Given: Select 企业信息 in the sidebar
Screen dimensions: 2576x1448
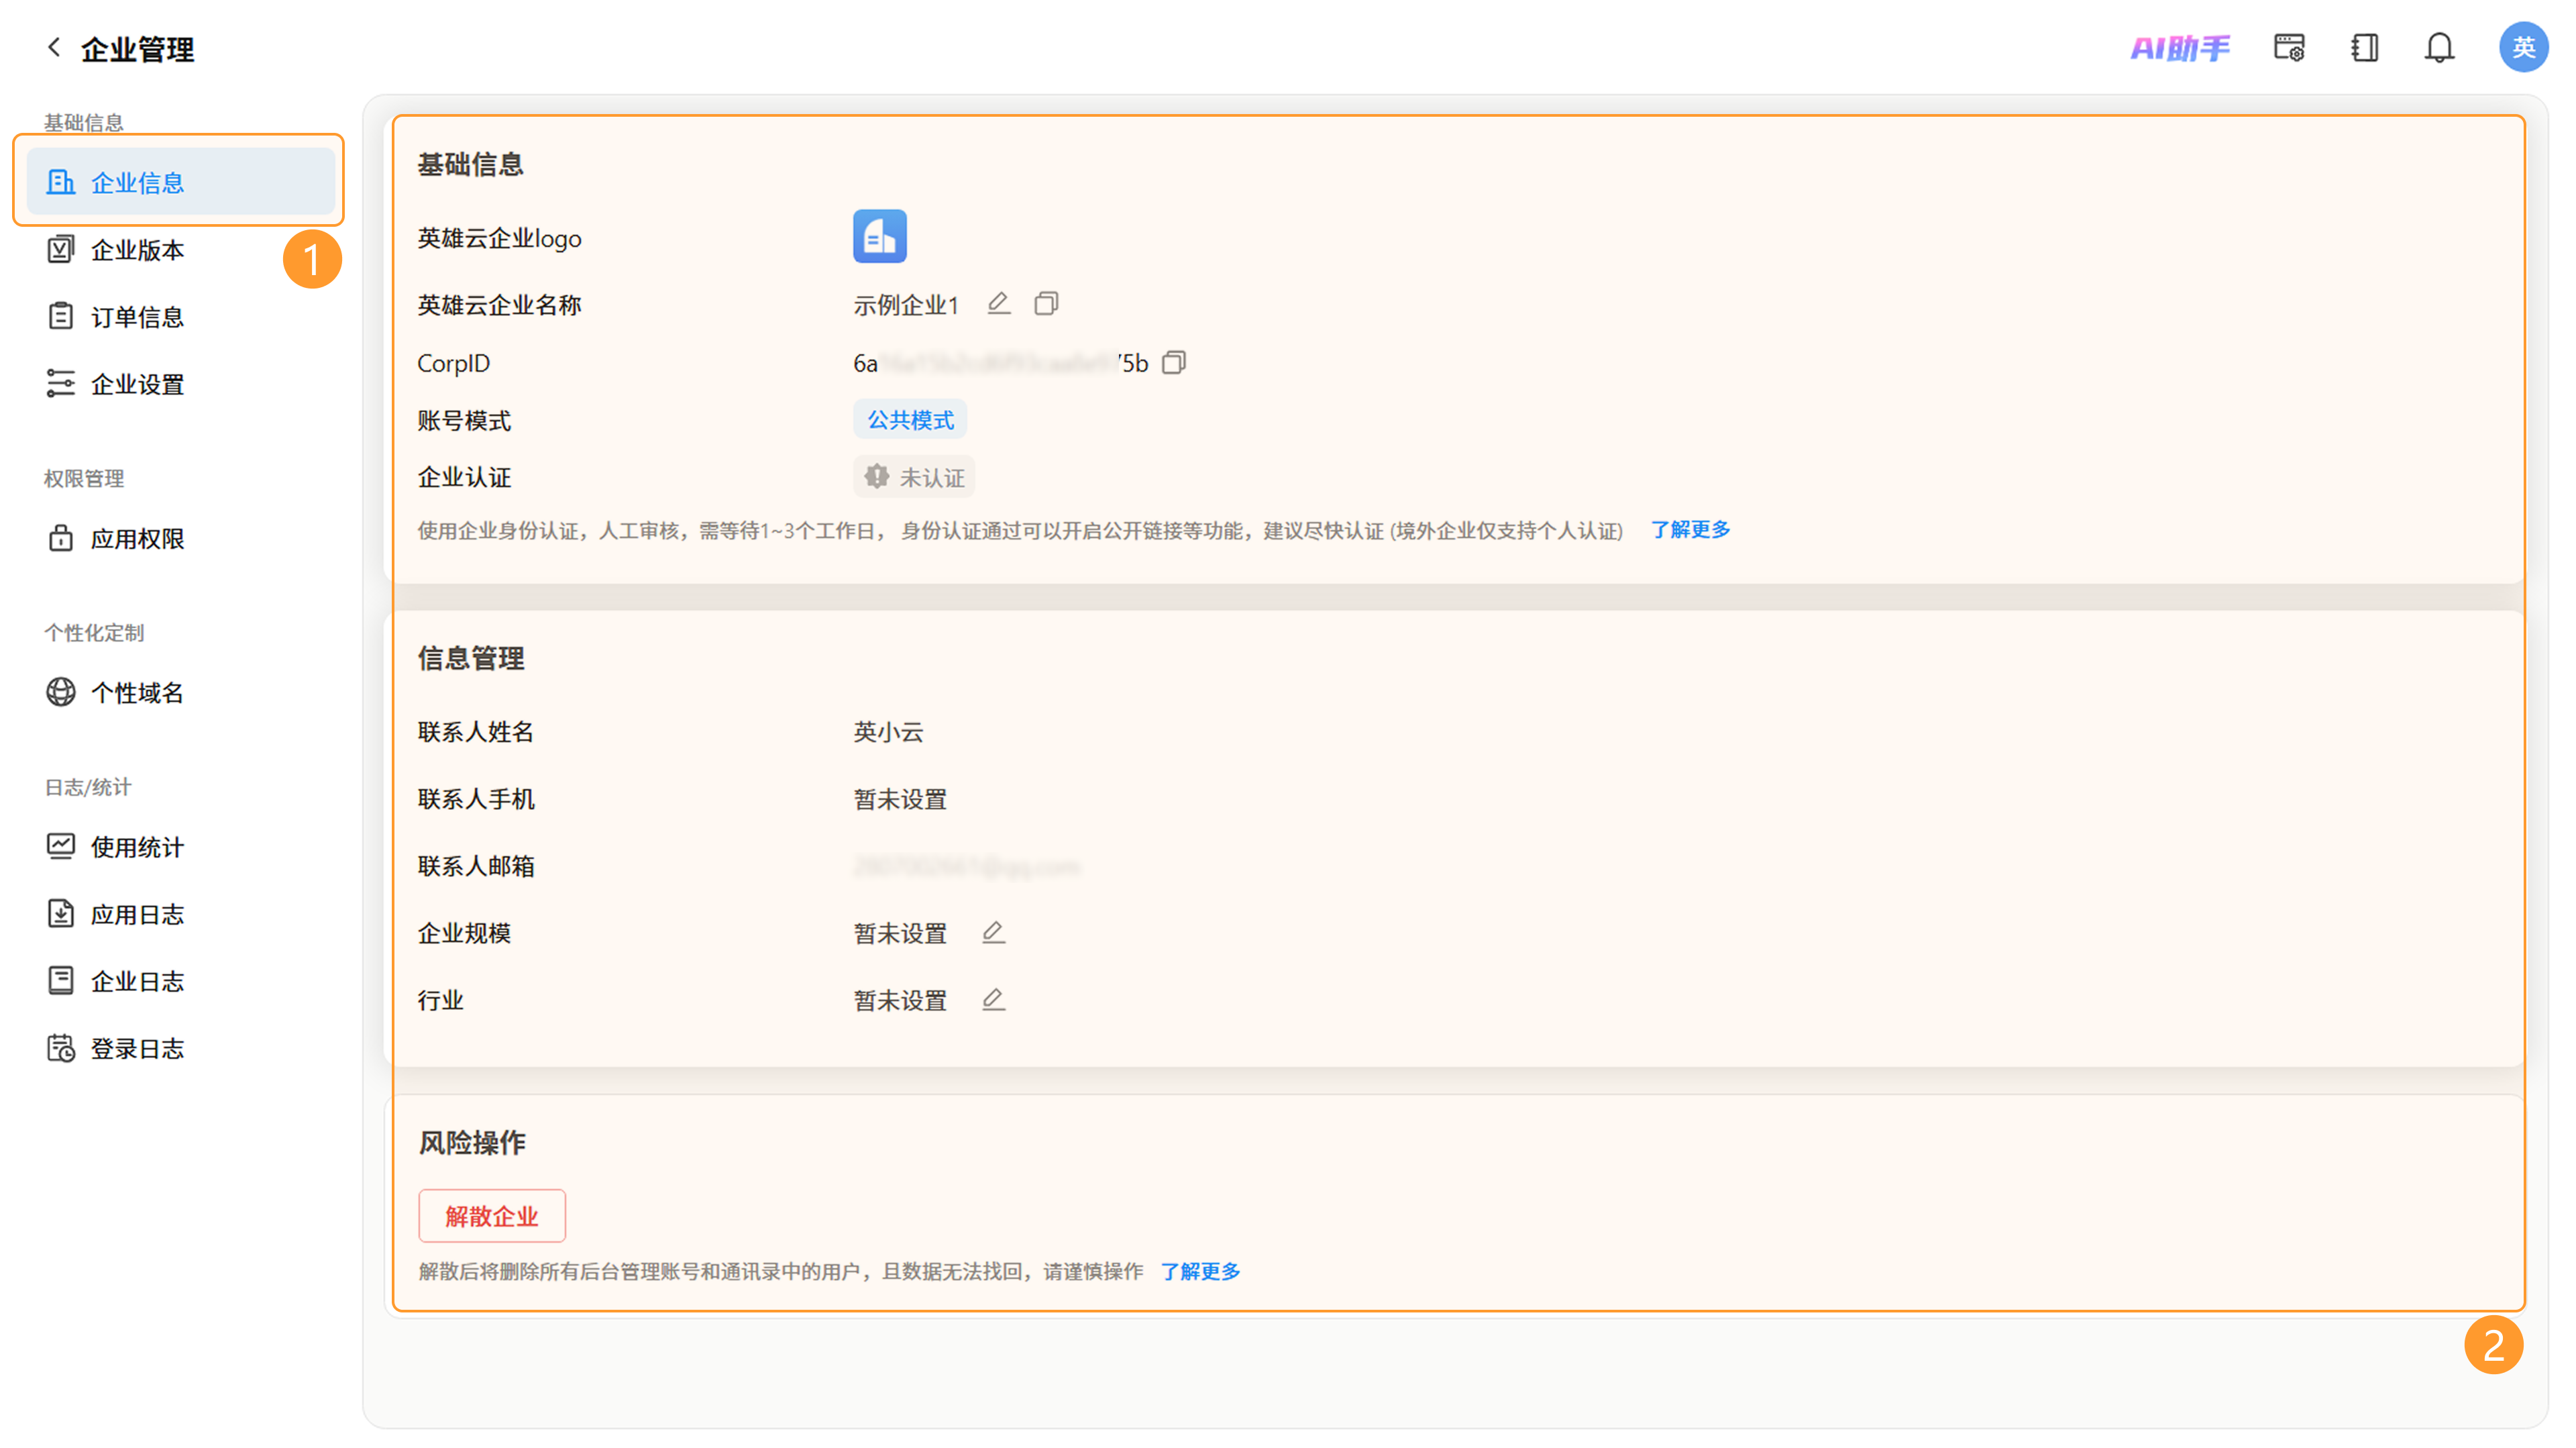Looking at the screenshot, I should pyautogui.click(x=181, y=182).
